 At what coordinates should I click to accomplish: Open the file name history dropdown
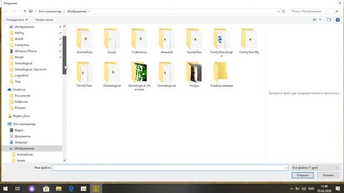point(286,168)
